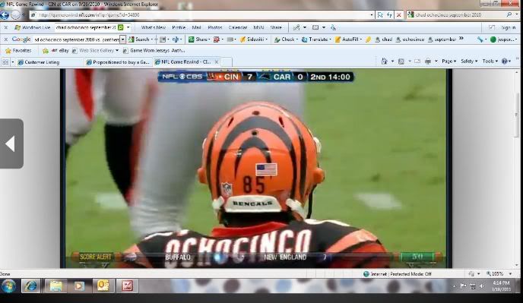This screenshot has width=523, height=303.
Task: Click the Google toolbar wrench settings icon
Action: [x=480, y=39]
